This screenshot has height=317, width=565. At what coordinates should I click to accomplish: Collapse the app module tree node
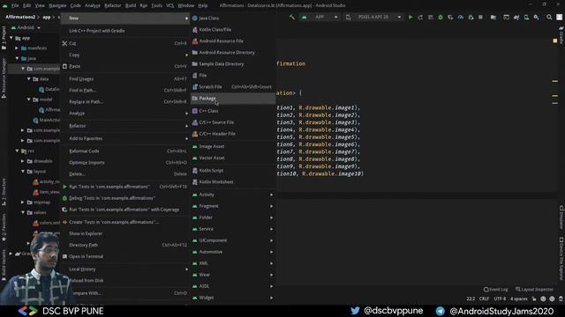[x=11, y=38]
